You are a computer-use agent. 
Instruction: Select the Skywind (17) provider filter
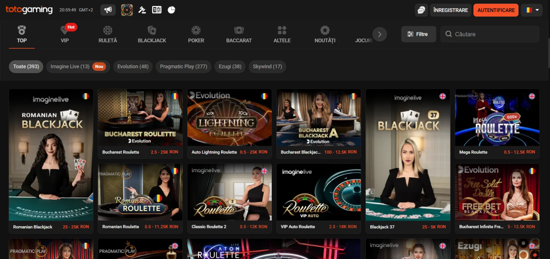point(268,67)
